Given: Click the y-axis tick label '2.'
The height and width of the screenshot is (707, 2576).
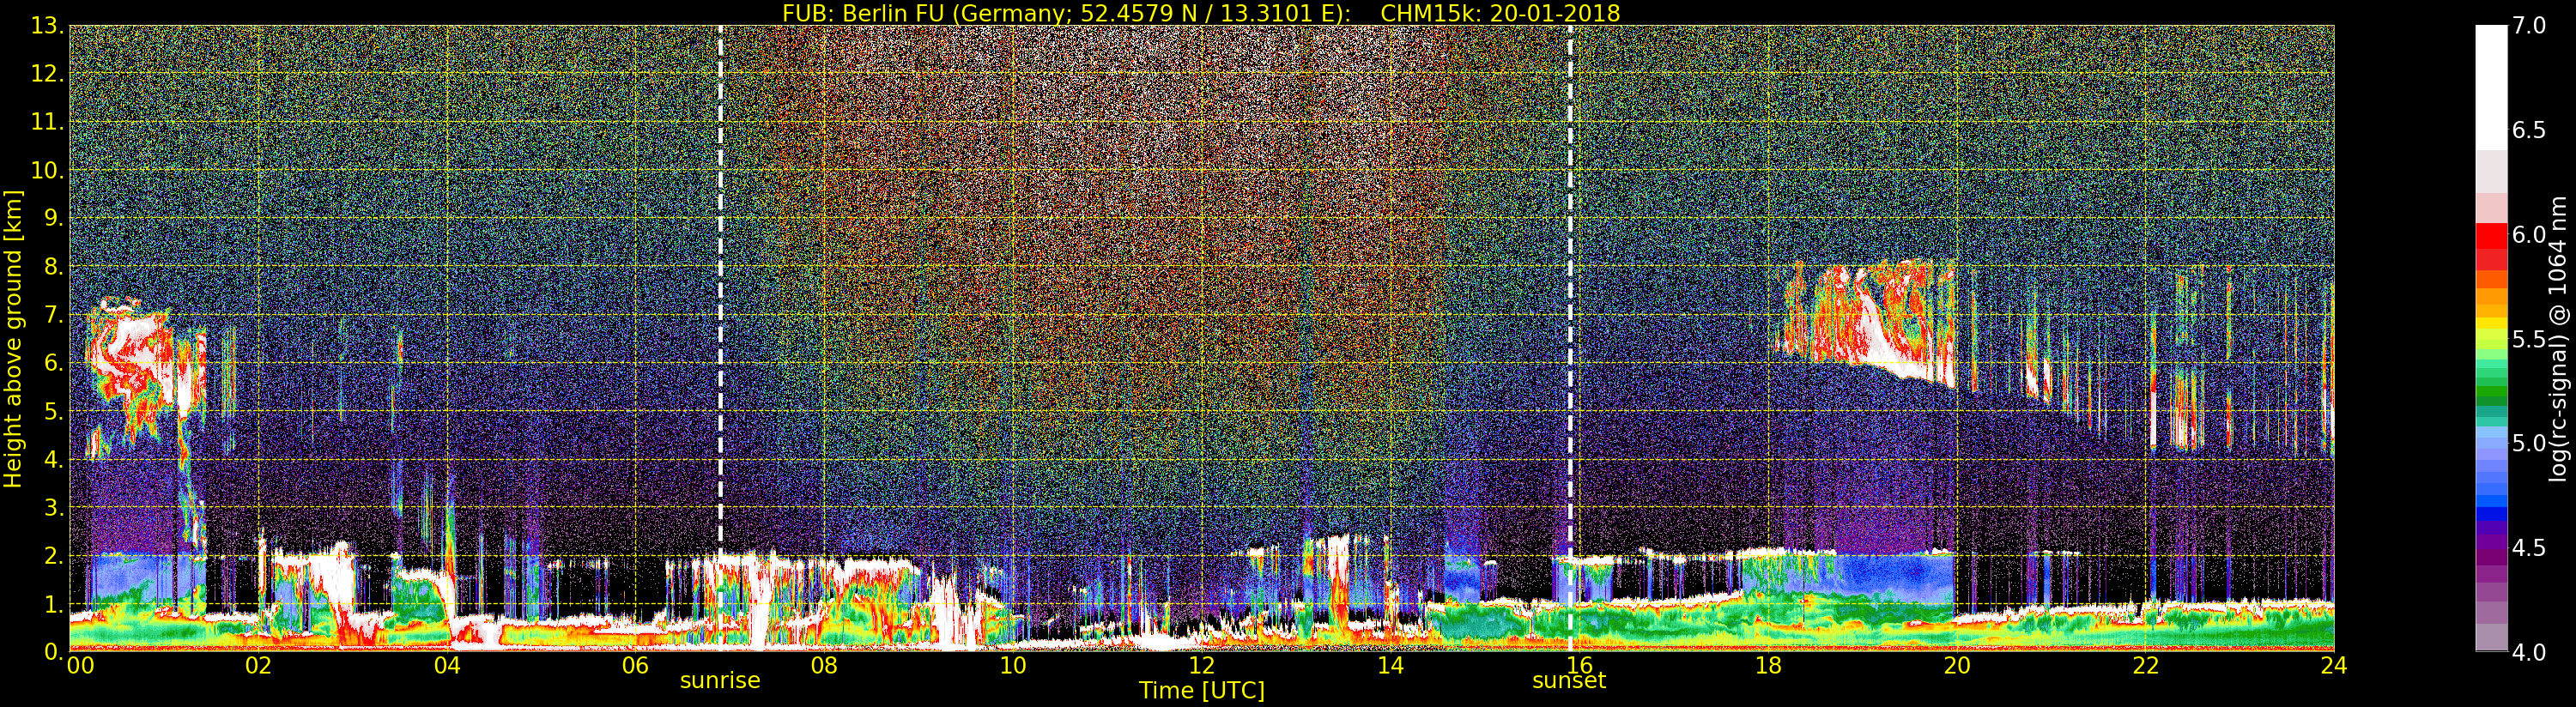Looking at the screenshot, I should click(x=53, y=555).
